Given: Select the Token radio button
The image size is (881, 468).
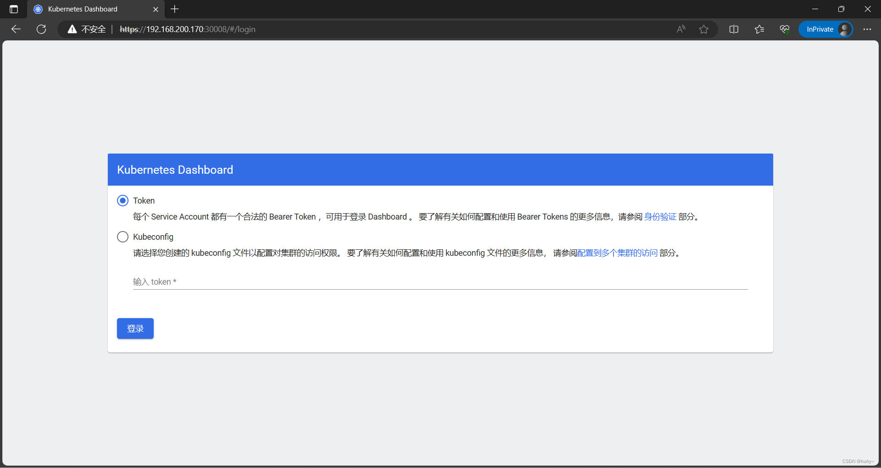Looking at the screenshot, I should [123, 201].
